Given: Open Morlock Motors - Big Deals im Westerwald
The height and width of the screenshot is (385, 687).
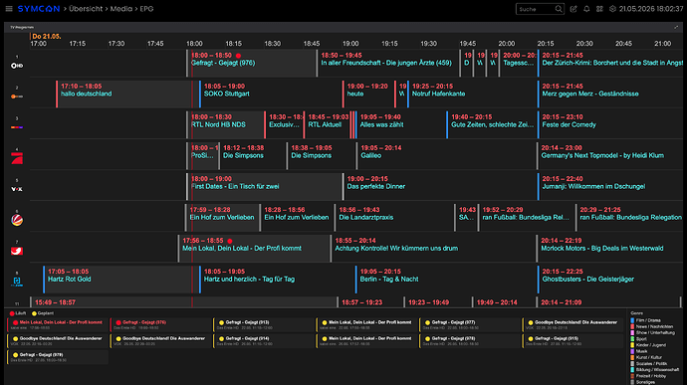Looking at the screenshot, I should coord(609,249).
